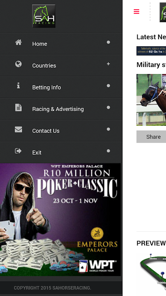Open the horse race article thumbnail
This screenshot has width=166, height=296.
151,100
